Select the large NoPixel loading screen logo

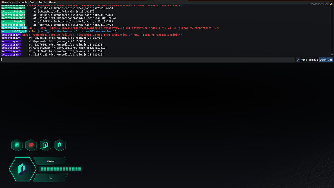[22, 169]
